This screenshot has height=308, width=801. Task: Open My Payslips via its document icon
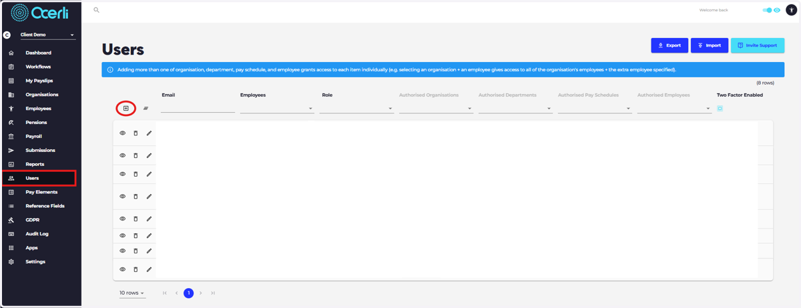coord(11,81)
